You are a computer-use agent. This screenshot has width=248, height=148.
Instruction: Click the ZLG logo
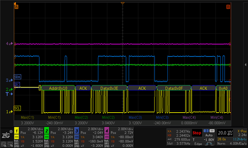7,135
